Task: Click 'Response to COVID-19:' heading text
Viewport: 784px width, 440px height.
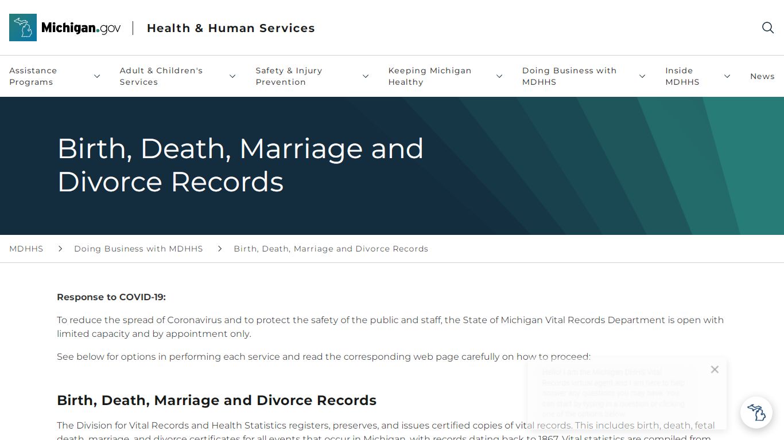Action: pos(111,297)
